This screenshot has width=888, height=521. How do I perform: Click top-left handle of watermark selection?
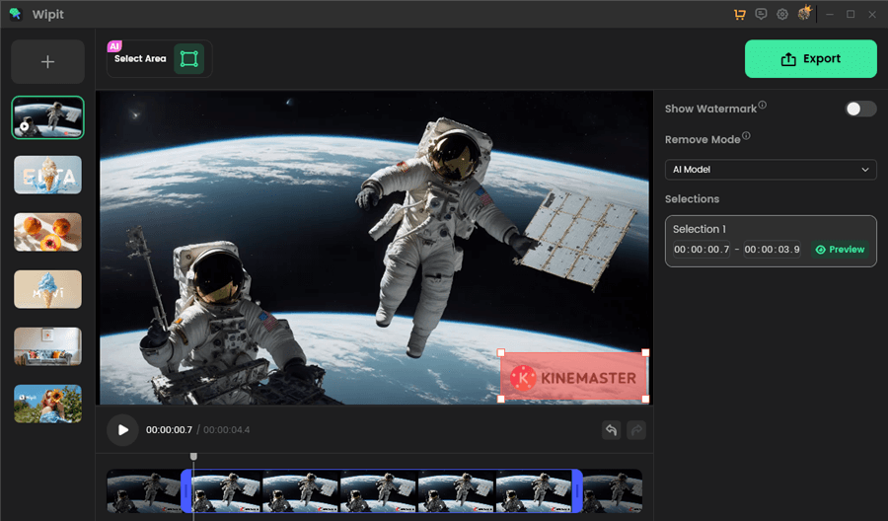click(501, 353)
